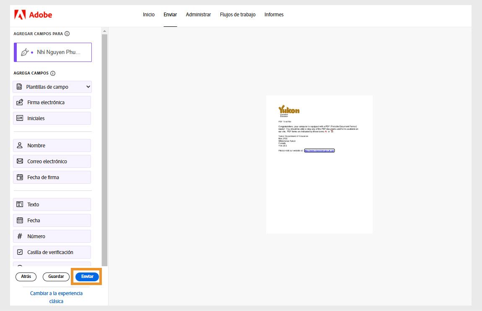Click the Nombre person icon
Viewport: 482px width, 311px height.
click(x=20, y=145)
